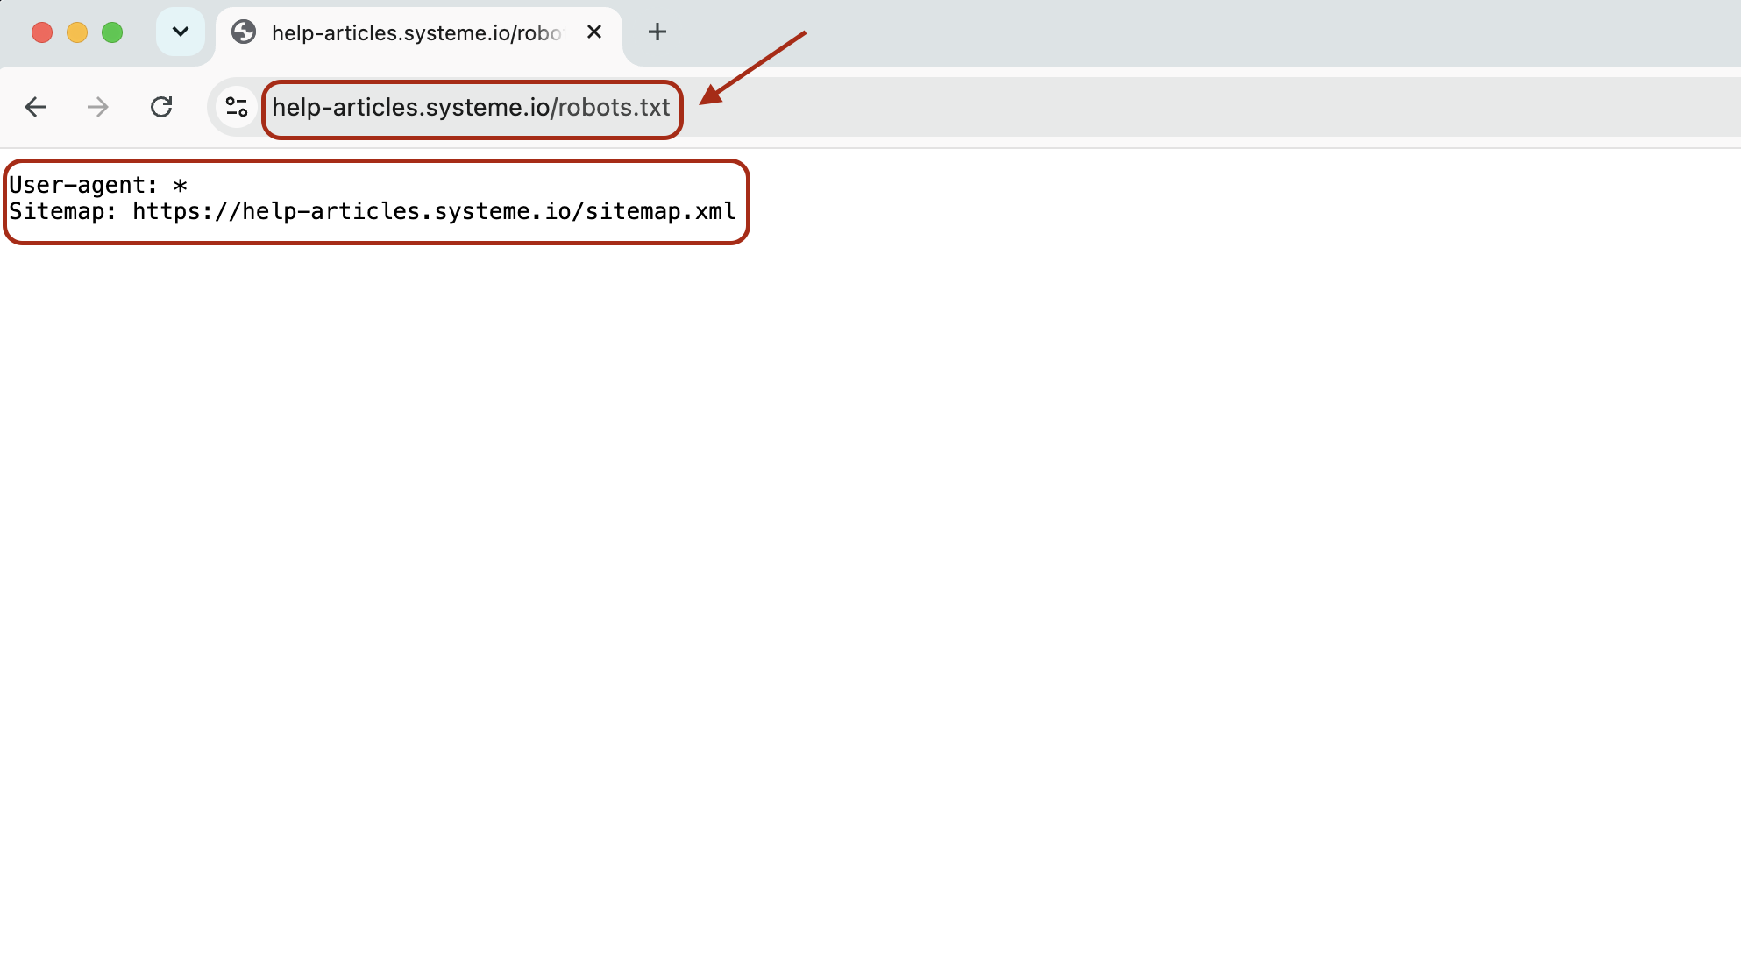The height and width of the screenshot is (969, 1741).
Task: Maximize the window with the green button
Action: coord(112,32)
